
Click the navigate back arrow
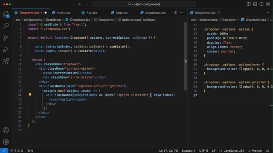tap(80, 4)
